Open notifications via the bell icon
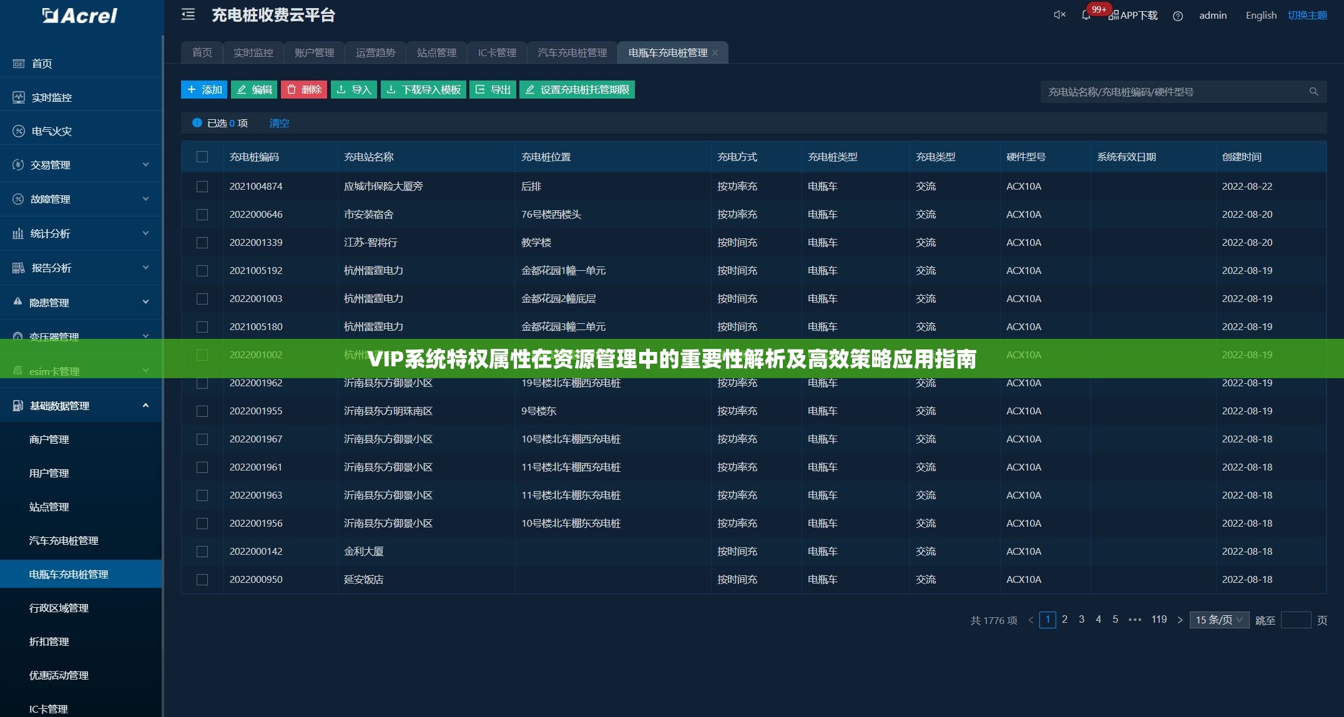 click(1086, 15)
